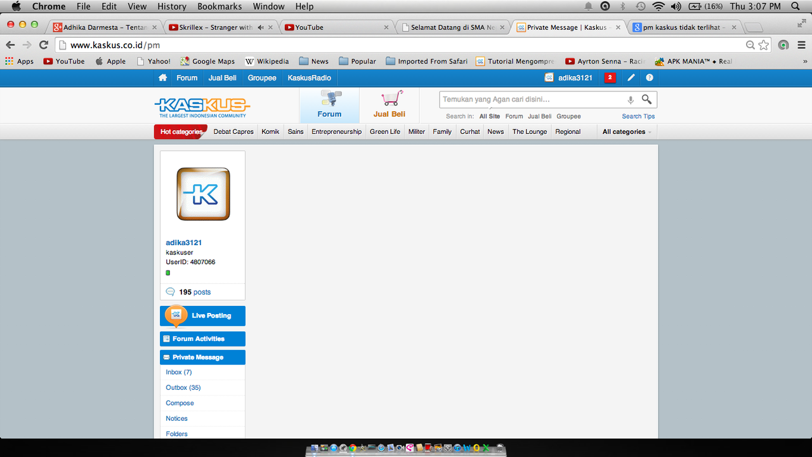
Task: Select All Site search filter
Action: pos(490,116)
